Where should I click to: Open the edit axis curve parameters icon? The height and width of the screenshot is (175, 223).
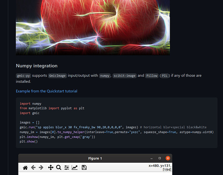(75, 168)
